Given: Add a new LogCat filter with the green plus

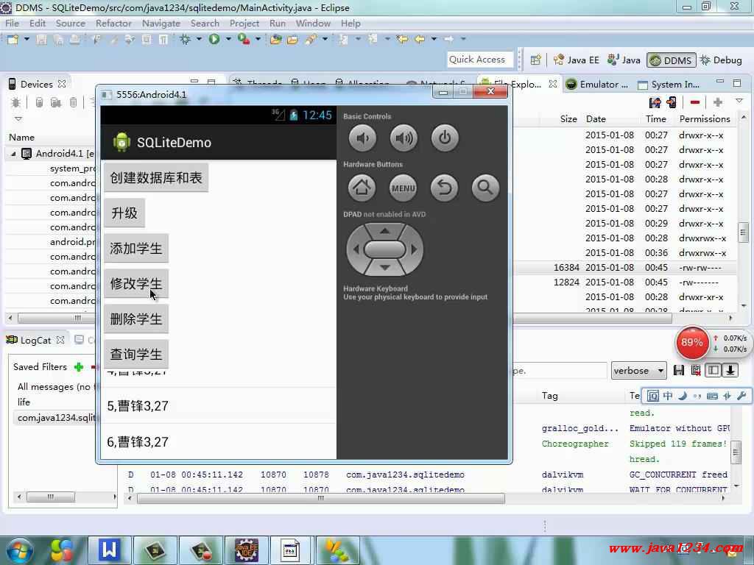Looking at the screenshot, I should pyautogui.click(x=79, y=367).
